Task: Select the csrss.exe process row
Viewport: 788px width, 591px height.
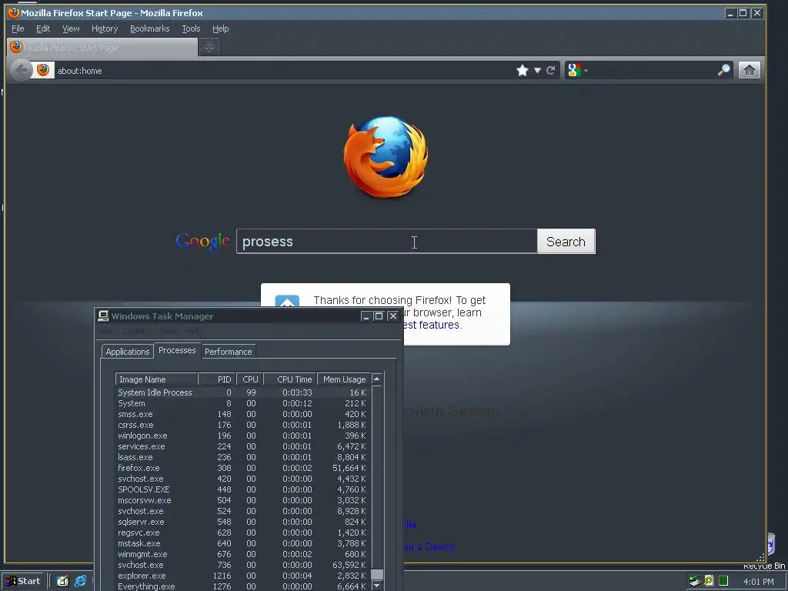Action: click(242, 425)
